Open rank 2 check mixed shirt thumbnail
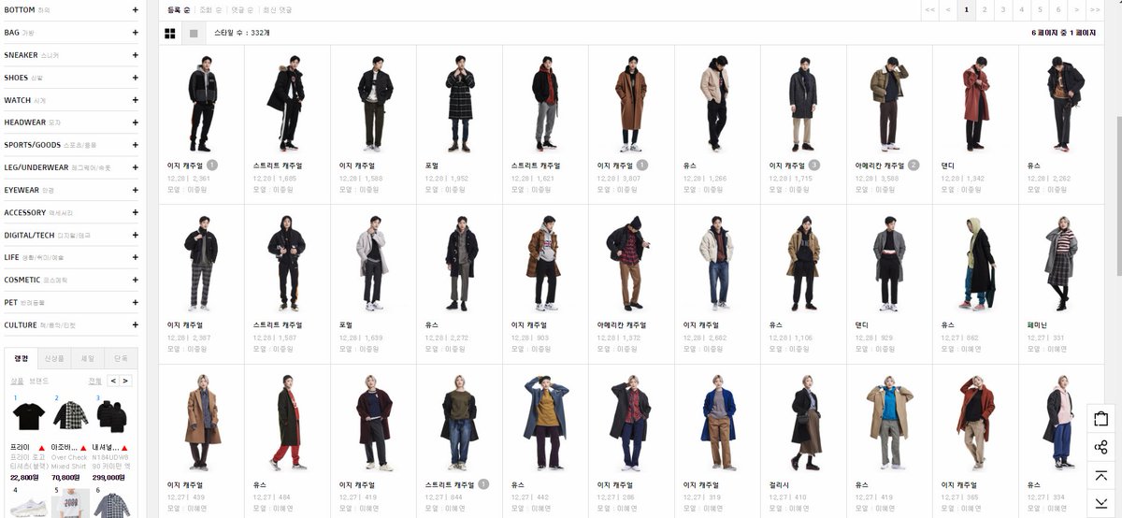The height and width of the screenshot is (518, 1122). tap(71, 415)
